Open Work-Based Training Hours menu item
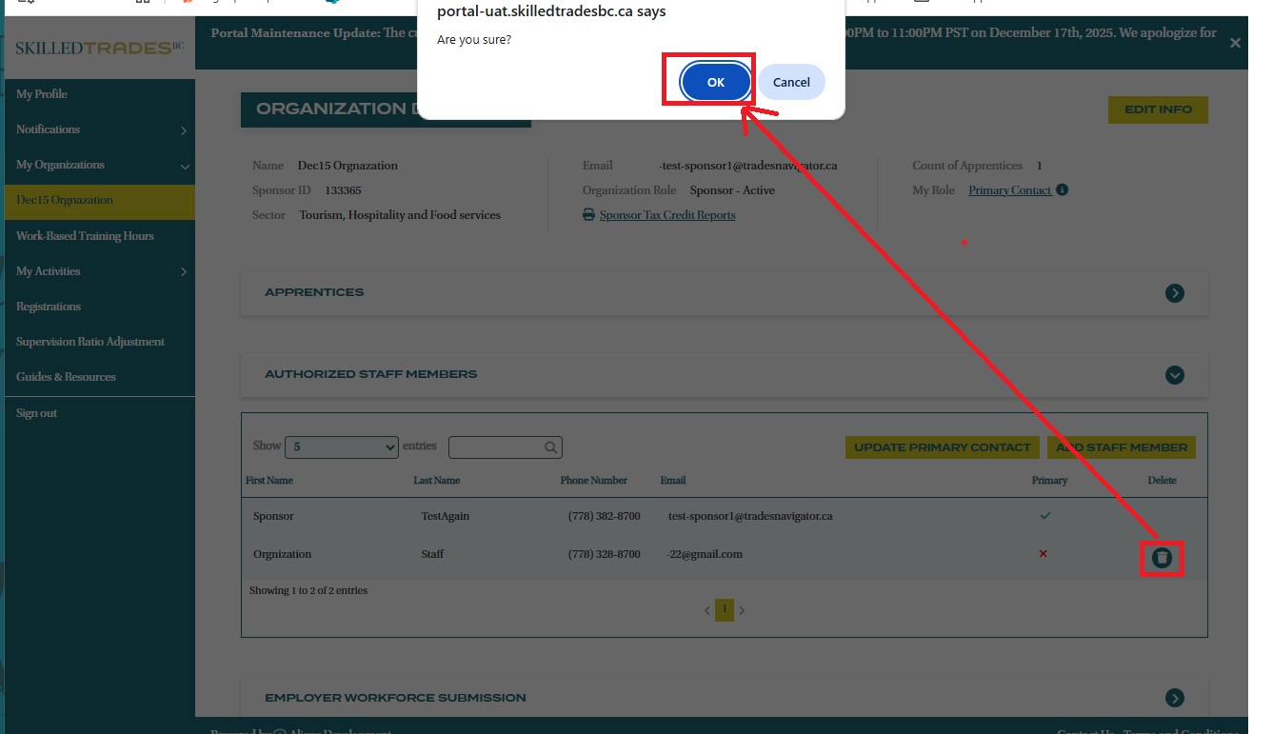Screen dimensions: 1272x734 coord(85,236)
